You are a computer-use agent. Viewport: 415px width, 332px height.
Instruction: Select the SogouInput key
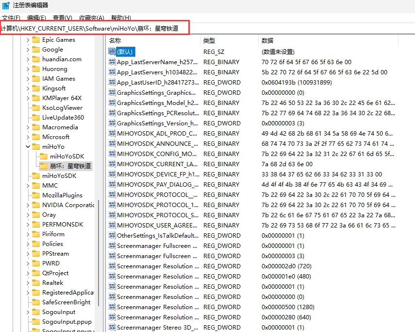click(59, 312)
